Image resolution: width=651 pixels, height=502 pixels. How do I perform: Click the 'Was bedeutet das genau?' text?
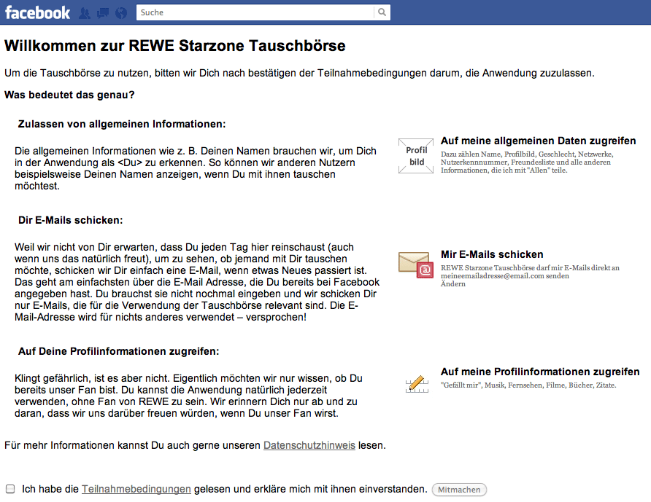coord(69,95)
